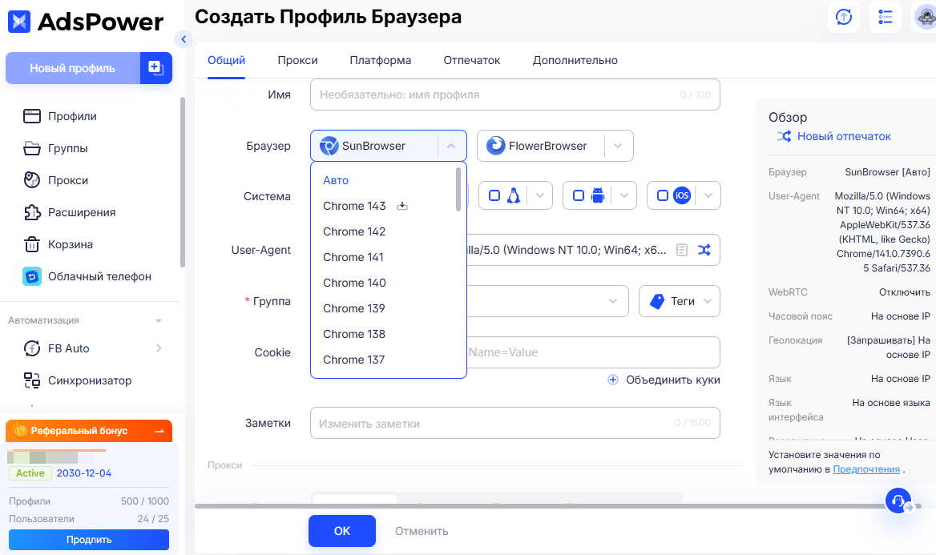936x555 pixels.
Task: Switch to the Прокси tab
Action: [x=297, y=60]
